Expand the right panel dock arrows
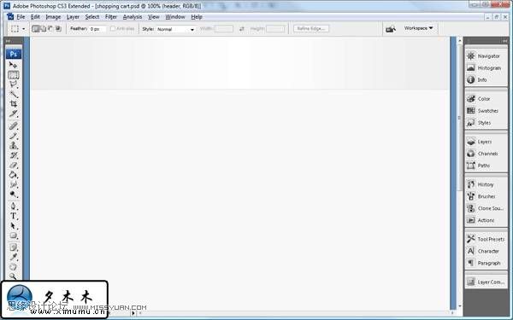The height and width of the screenshot is (320, 513). coord(504,41)
